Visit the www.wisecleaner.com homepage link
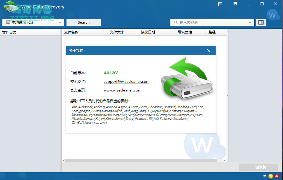This screenshot has height=180, width=283. 122,90
